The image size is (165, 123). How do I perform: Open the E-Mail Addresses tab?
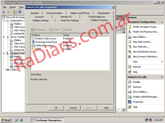coord(97,17)
